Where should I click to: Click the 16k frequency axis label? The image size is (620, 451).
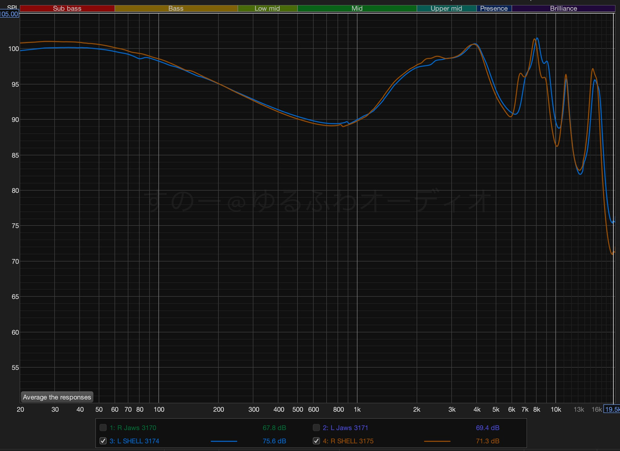(x=597, y=409)
